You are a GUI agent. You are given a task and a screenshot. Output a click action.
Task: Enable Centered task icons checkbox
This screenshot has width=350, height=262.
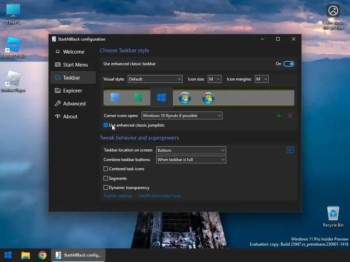(x=106, y=169)
